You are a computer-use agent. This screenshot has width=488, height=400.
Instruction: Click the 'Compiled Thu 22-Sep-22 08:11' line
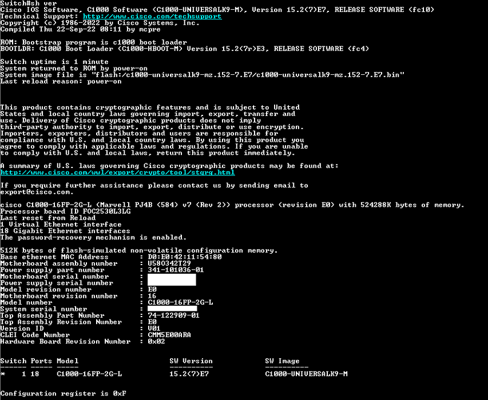point(80,30)
